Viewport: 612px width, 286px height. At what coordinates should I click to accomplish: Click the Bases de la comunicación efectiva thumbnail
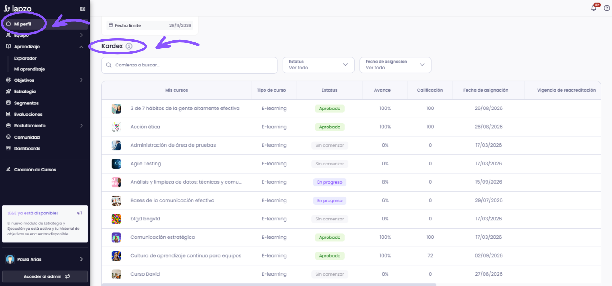tap(116, 200)
